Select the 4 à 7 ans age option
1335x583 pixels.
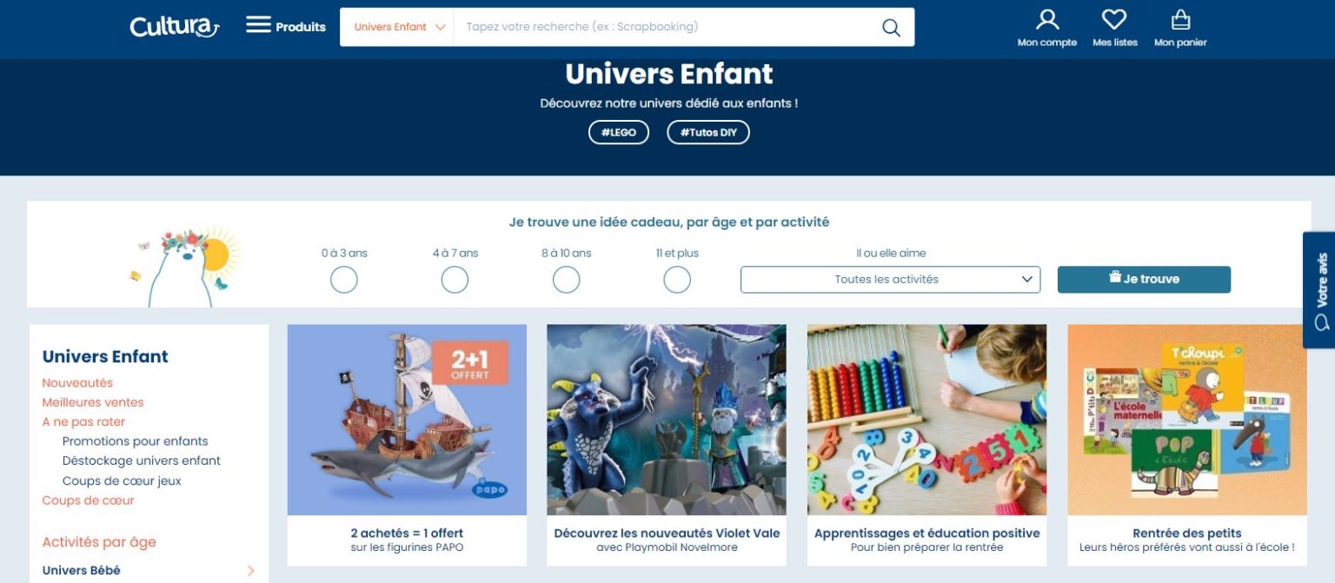pos(455,280)
